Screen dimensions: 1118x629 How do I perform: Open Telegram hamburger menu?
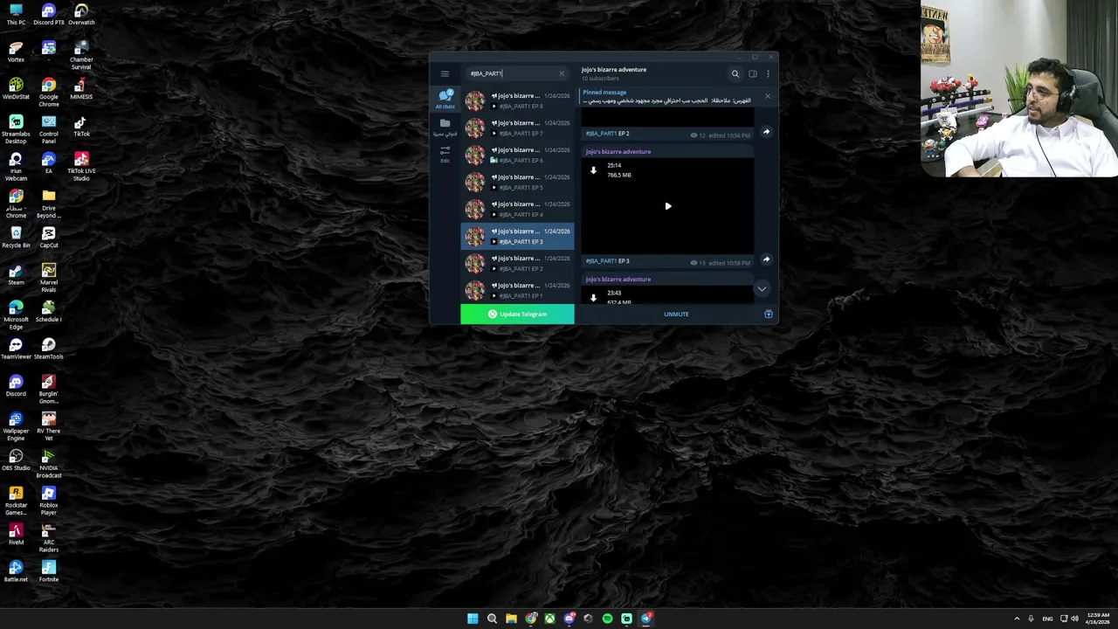(x=445, y=74)
